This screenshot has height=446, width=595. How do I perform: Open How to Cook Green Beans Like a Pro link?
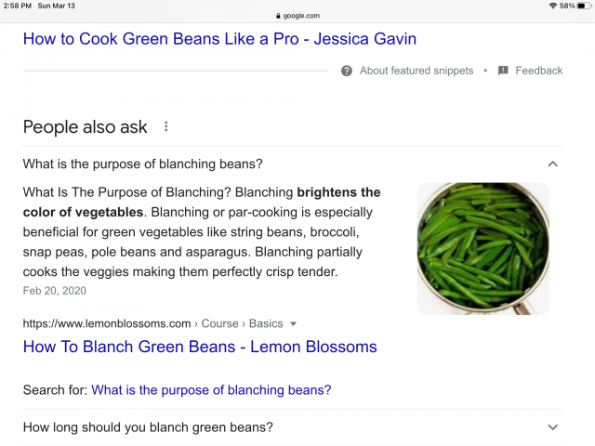219,39
